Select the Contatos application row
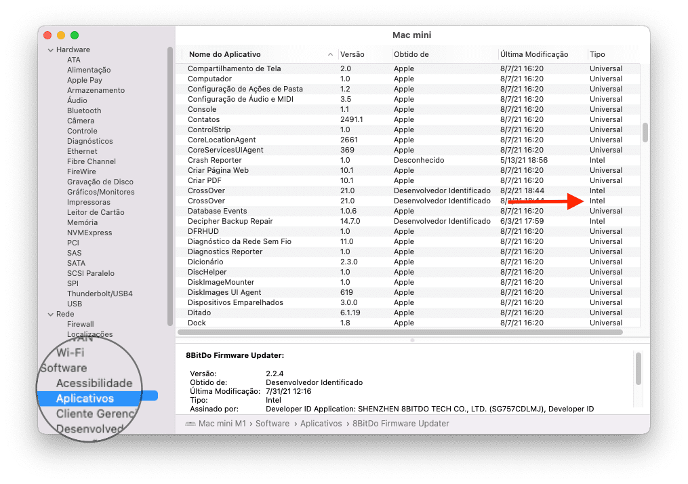The width and height of the screenshot is (688, 484). [407, 119]
